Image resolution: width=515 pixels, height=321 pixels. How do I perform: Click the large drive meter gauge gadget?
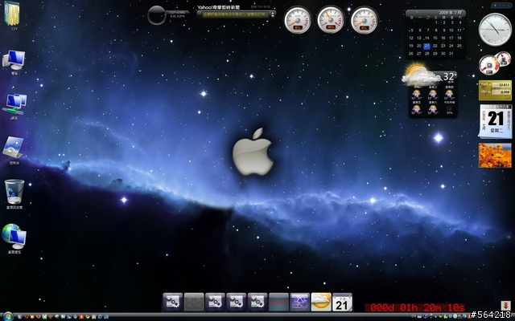tap(488, 65)
